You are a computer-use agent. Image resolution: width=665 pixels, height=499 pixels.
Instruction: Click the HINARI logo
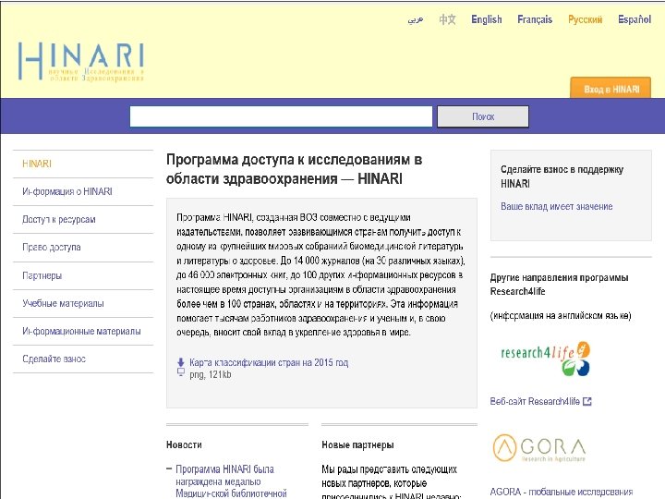81,62
